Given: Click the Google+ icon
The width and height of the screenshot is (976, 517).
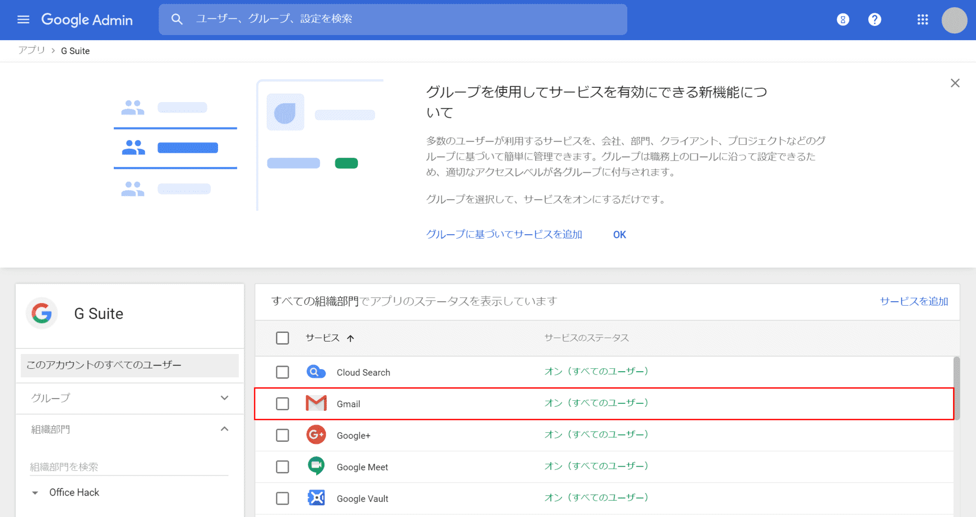Looking at the screenshot, I should pos(316,435).
